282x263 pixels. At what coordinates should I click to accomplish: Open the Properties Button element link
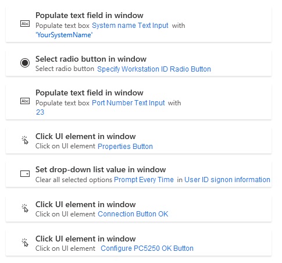pyautogui.click(x=125, y=146)
